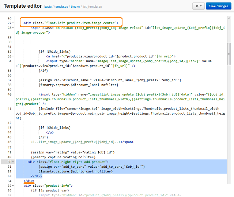
Task: Open the gear settings dropdown
Action: (198, 6)
